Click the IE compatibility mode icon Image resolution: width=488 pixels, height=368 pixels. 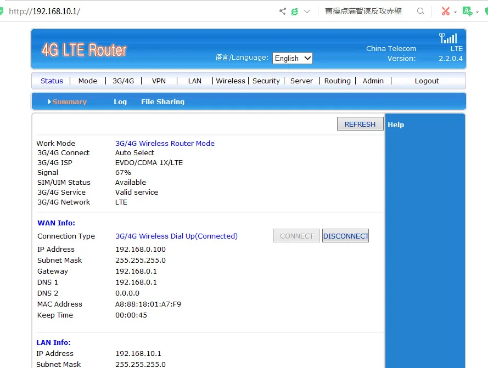click(x=295, y=10)
